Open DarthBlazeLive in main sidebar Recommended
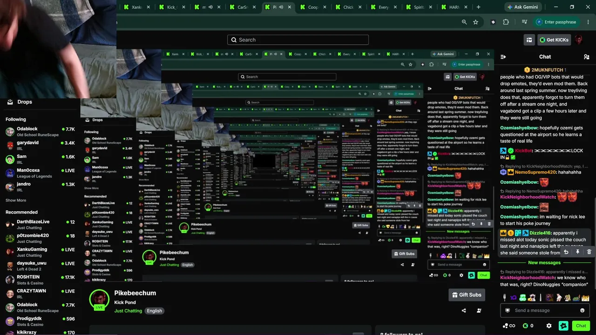This screenshot has width=596, height=335. pyautogui.click(x=40, y=224)
